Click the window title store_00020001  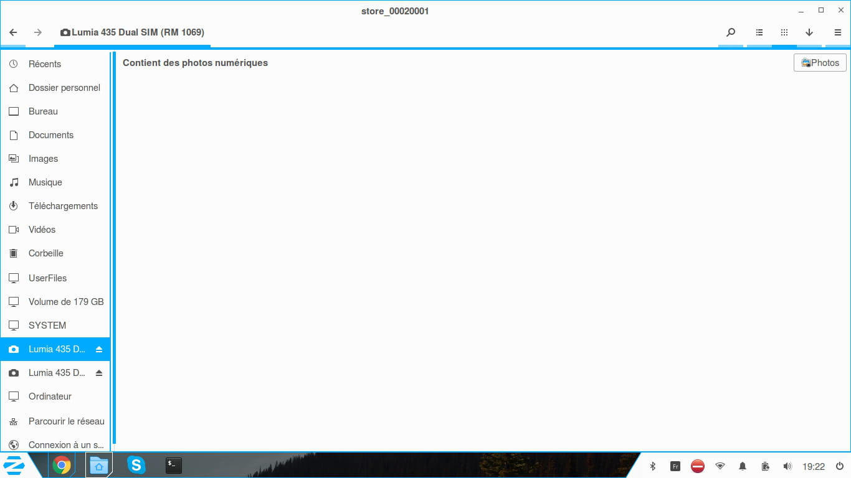(x=395, y=11)
